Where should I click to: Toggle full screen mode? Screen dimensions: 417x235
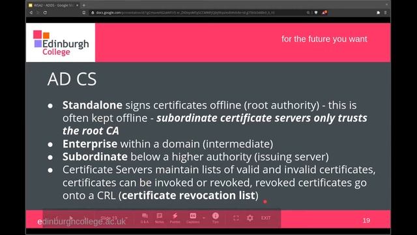click(236, 218)
